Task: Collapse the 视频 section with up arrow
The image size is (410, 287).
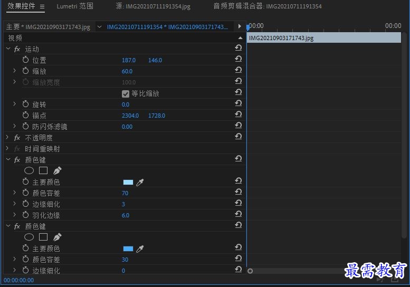Action: pos(240,38)
